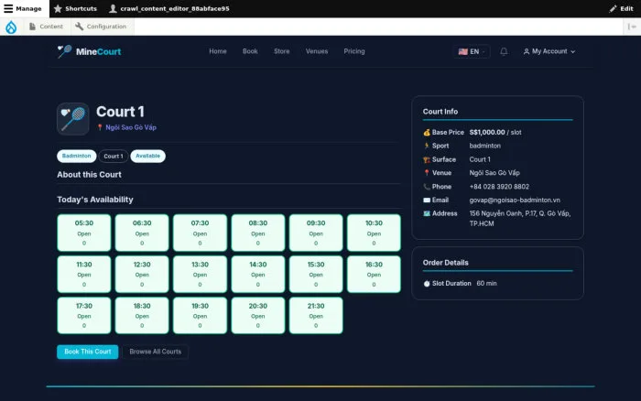Select the 09:30 time slot
Viewport: 641px width, 401px height.
coord(316,233)
